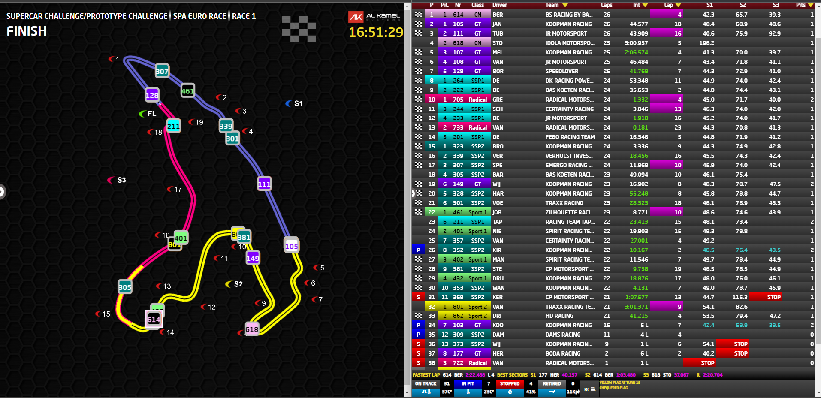Screen dimensions: 821x398
Task: Click the ON TRACK status label
Action: point(426,384)
